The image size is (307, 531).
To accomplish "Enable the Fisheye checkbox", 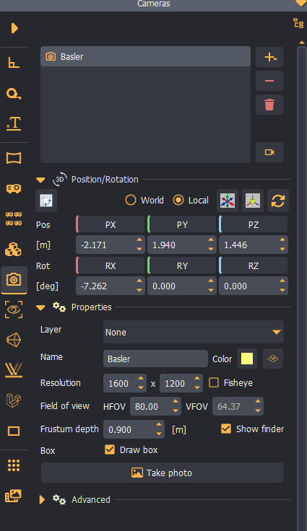I will 214,382.
